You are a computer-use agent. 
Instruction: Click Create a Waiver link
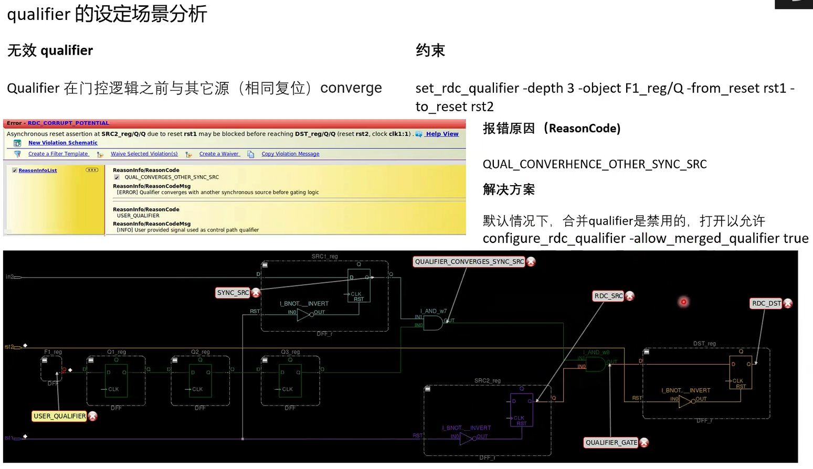tap(219, 154)
